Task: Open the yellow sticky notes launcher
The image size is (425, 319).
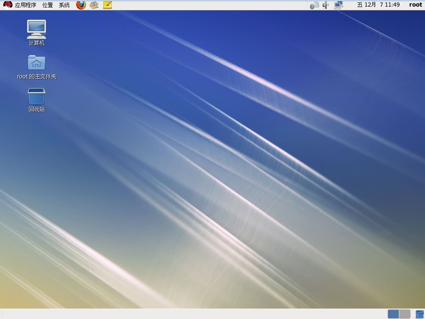Action: tap(107, 5)
